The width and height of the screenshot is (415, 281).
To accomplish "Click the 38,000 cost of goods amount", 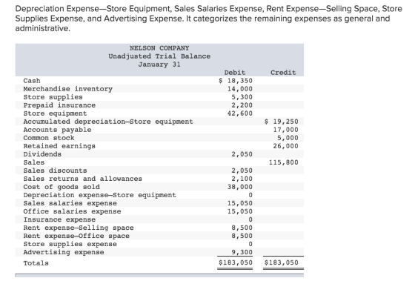I will click(240, 188).
